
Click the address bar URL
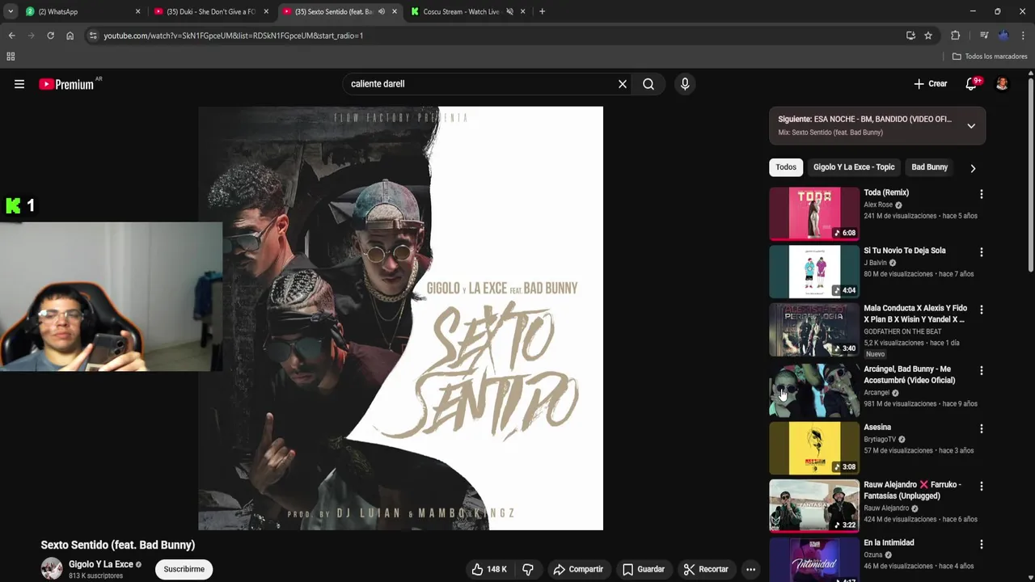233,36
